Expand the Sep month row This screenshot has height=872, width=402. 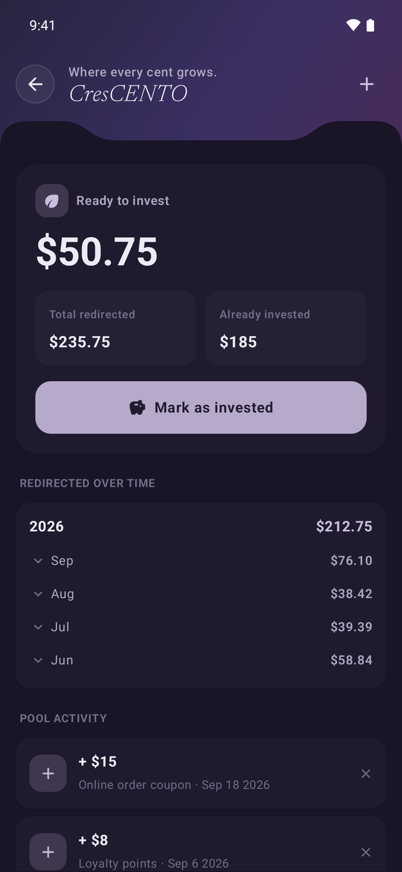pyautogui.click(x=201, y=560)
